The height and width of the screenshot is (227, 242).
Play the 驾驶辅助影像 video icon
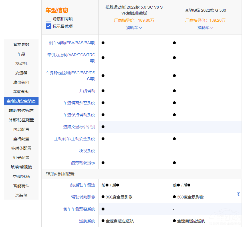(239, 194)
